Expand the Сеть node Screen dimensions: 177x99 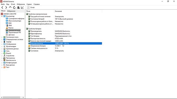[2, 51]
